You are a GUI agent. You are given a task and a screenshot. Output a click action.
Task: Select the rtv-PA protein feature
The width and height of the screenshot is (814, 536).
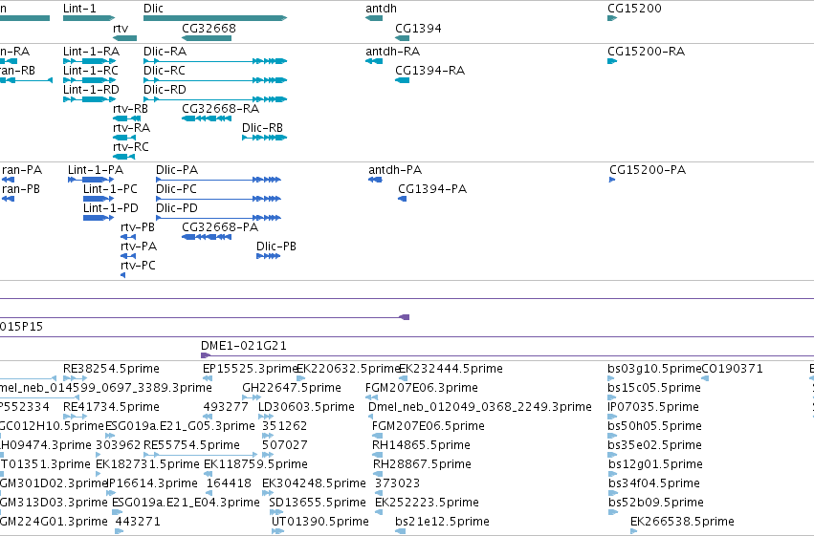tap(128, 256)
